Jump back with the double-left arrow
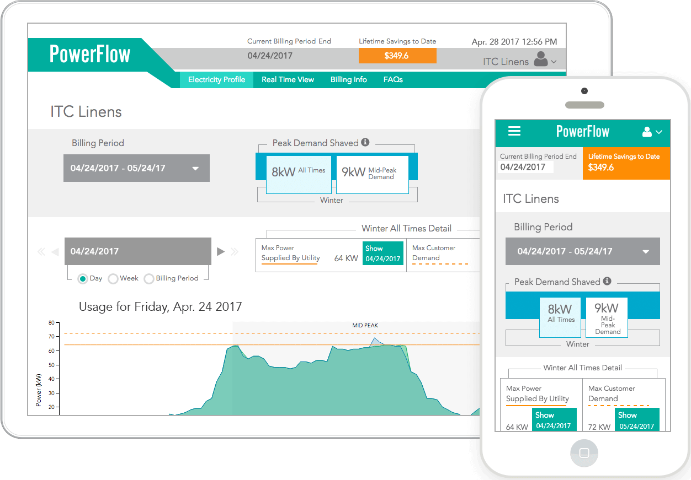 (41, 252)
